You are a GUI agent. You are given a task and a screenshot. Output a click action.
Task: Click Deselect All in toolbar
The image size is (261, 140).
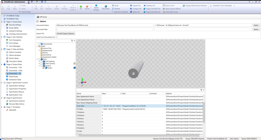click(x=149, y=6)
